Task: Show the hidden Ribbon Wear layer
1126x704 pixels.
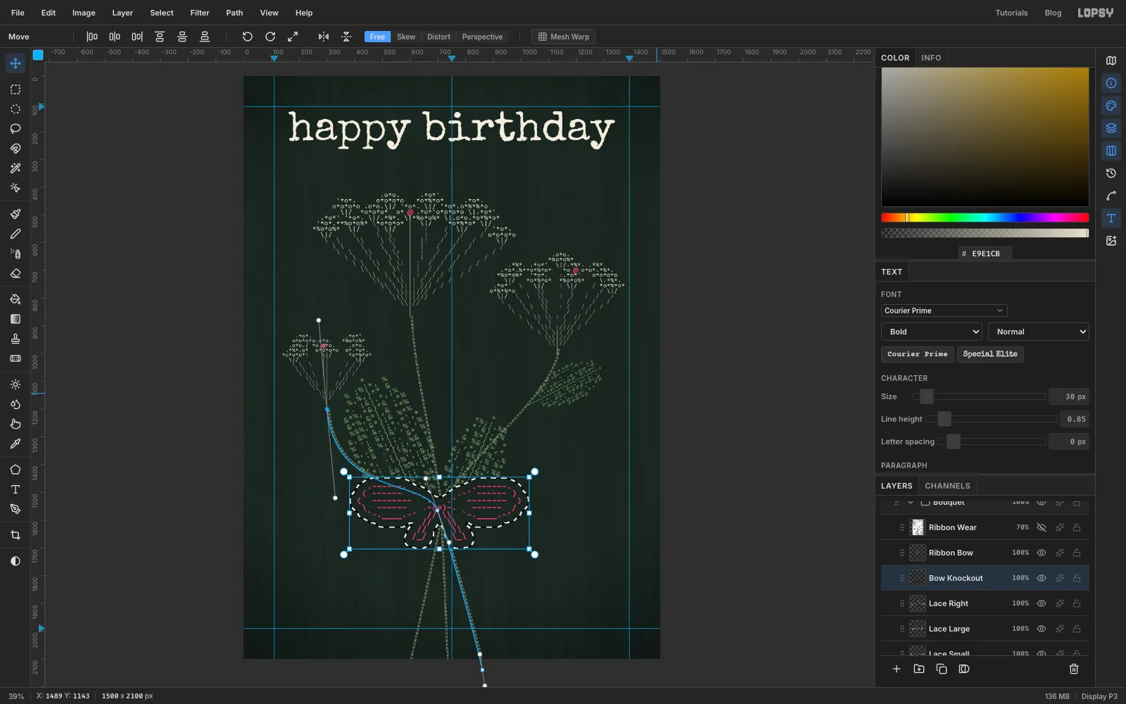Action: pyautogui.click(x=1042, y=527)
